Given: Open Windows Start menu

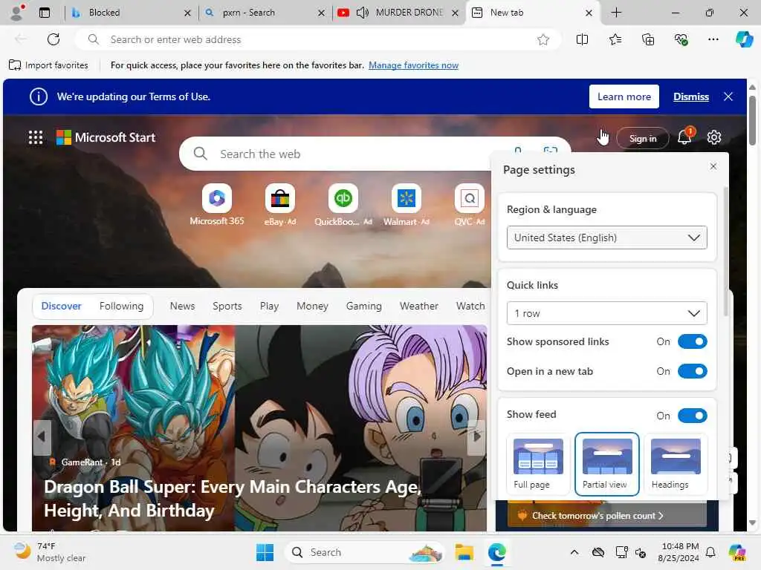Looking at the screenshot, I should click(265, 552).
